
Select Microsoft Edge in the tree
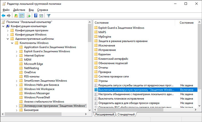click(x=34, y=64)
